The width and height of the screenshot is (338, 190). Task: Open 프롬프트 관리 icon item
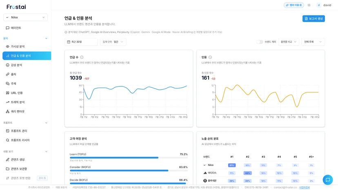[x=7, y=131]
